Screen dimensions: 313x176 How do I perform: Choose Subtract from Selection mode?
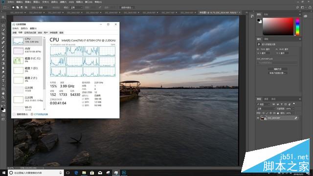click(x=22, y=7)
